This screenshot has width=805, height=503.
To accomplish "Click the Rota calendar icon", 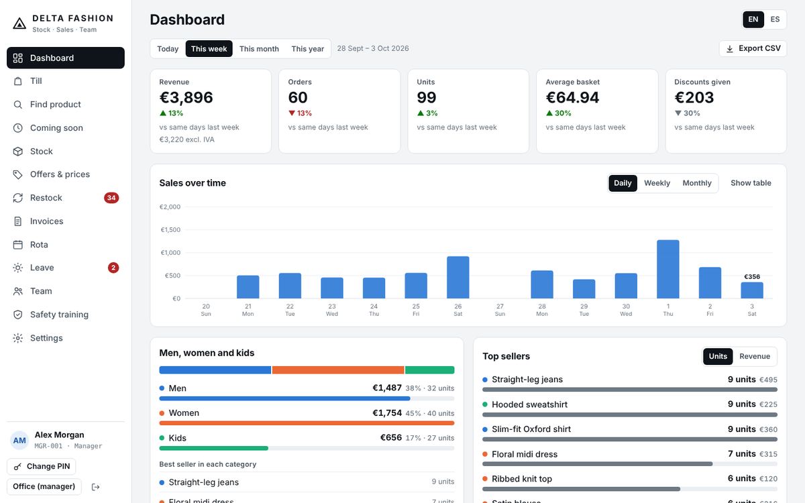I will point(18,245).
